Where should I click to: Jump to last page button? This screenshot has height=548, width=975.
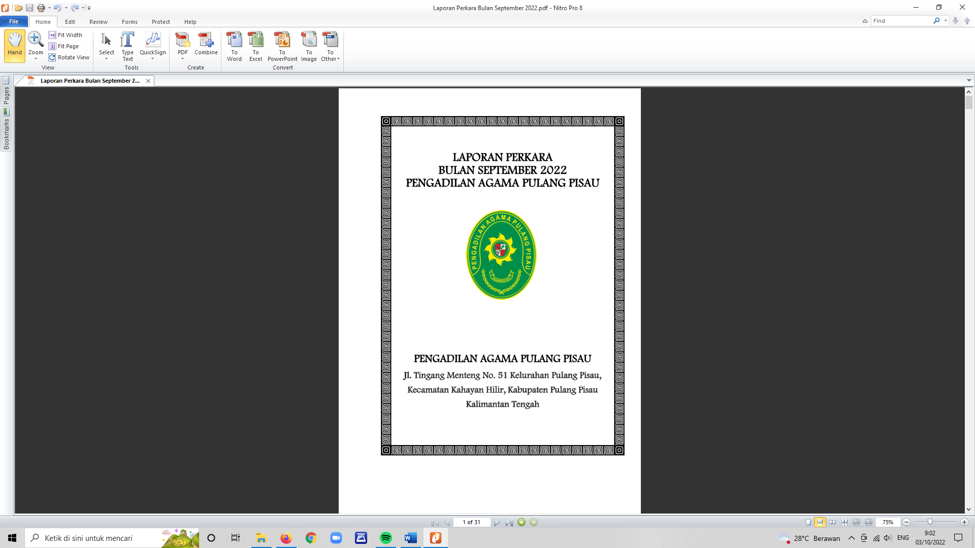point(509,523)
